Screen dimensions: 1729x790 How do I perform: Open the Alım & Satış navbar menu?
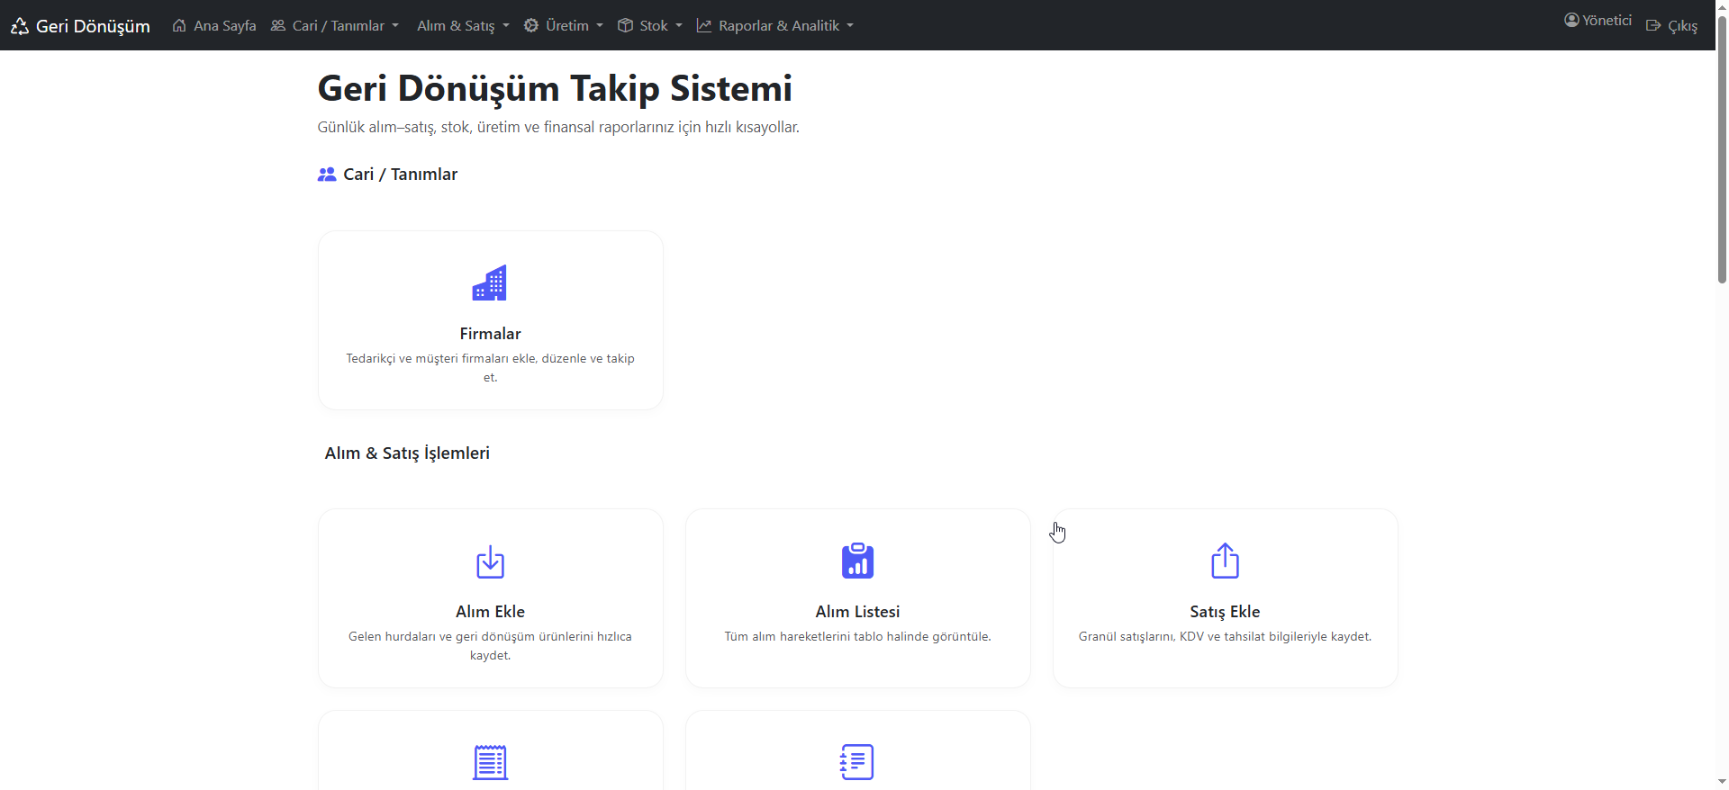[x=463, y=25]
